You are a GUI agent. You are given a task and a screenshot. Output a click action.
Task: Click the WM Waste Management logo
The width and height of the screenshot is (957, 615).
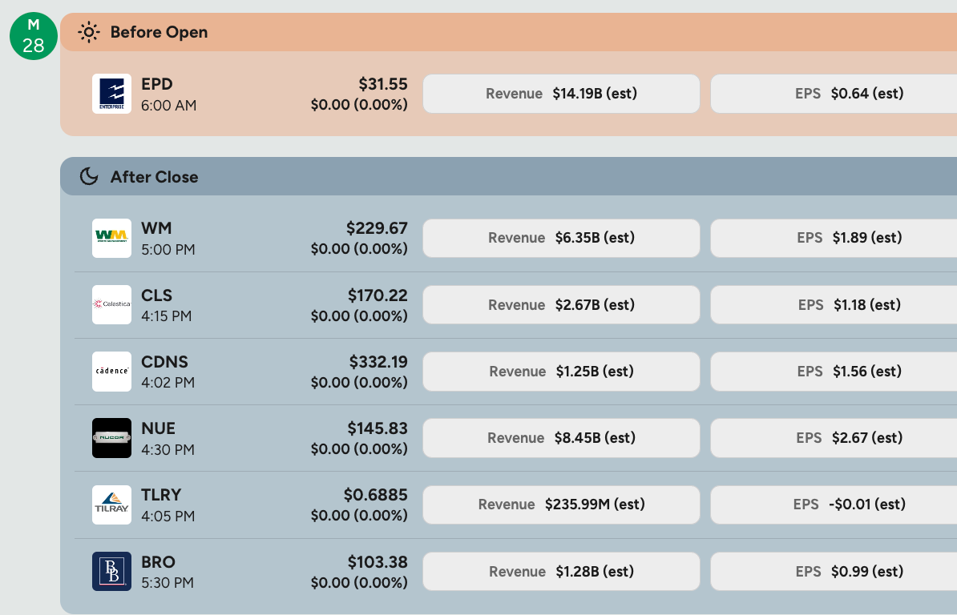point(111,239)
